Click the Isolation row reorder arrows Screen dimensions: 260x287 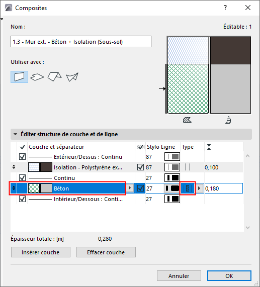coord(14,167)
